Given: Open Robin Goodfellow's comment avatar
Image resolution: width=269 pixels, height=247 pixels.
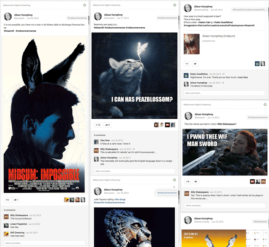Looking at the screenshot, I should point(186,76).
